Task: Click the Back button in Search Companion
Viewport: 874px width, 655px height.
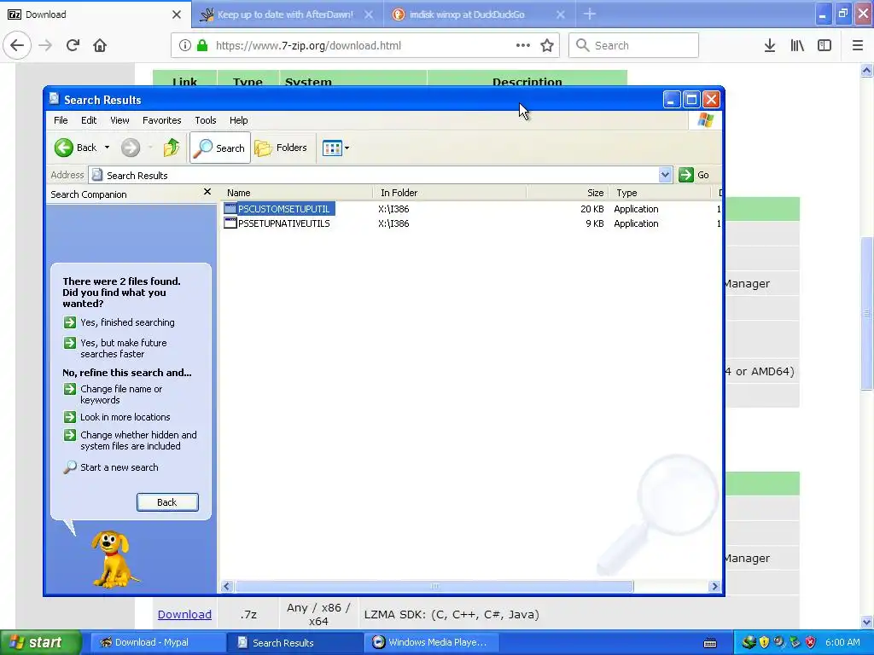Action: pos(167,502)
